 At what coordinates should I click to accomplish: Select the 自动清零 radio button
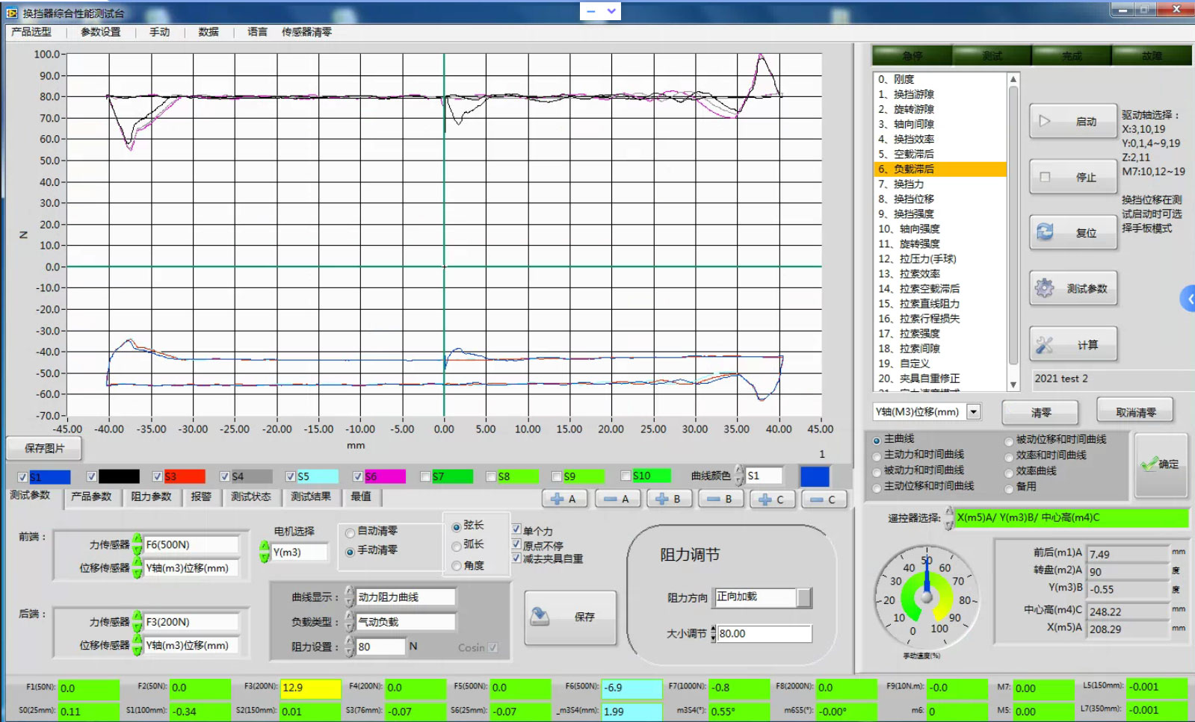click(350, 533)
